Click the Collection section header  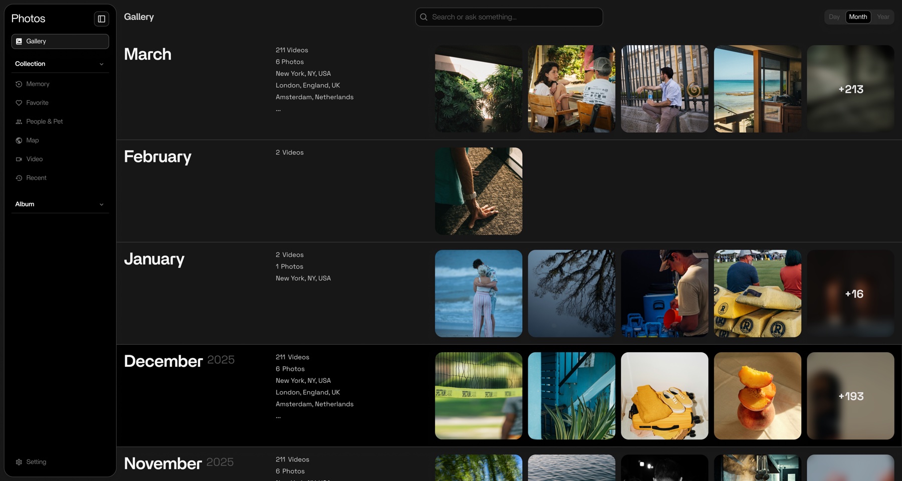(60, 64)
